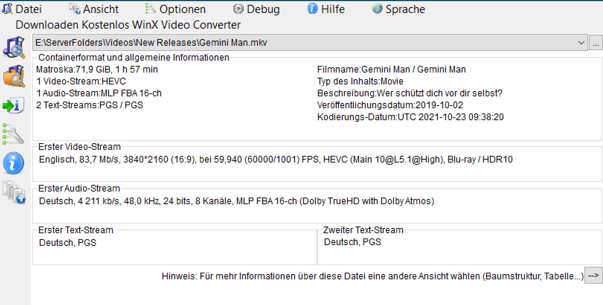Screen dimensions: 603x305
Task: Open the Datei menu
Action: (x=22, y=9)
